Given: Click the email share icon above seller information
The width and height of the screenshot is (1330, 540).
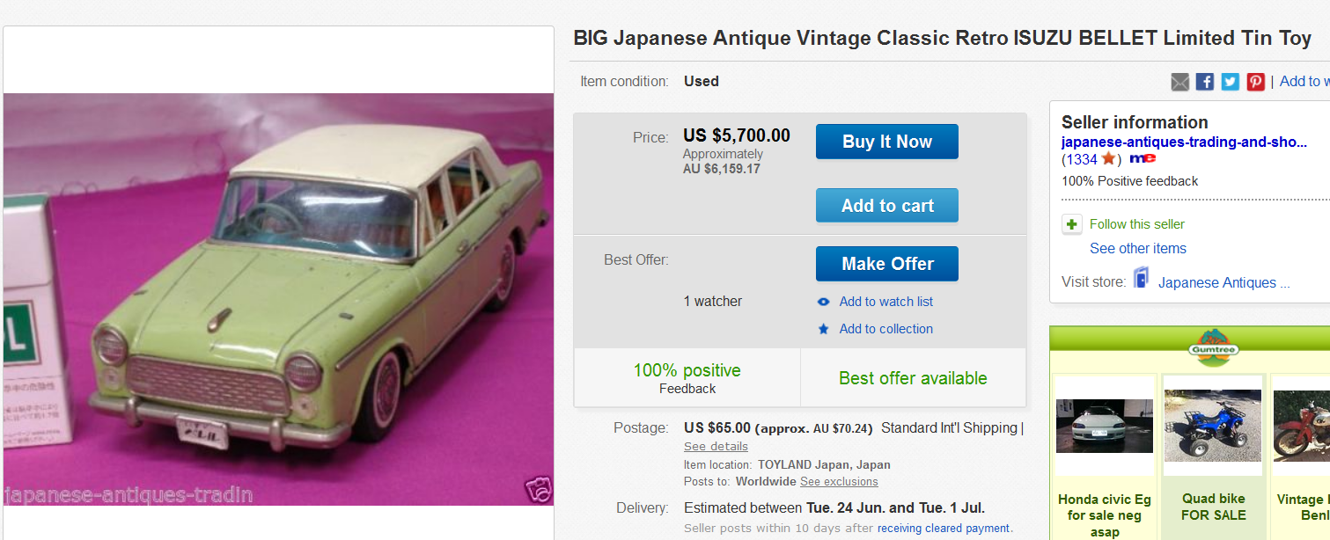Looking at the screenshot, I should (x=1179, y=81).
